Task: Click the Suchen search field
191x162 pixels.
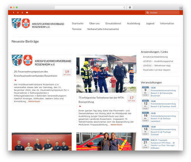Action: pyautogui.click(x=162, y=13)
